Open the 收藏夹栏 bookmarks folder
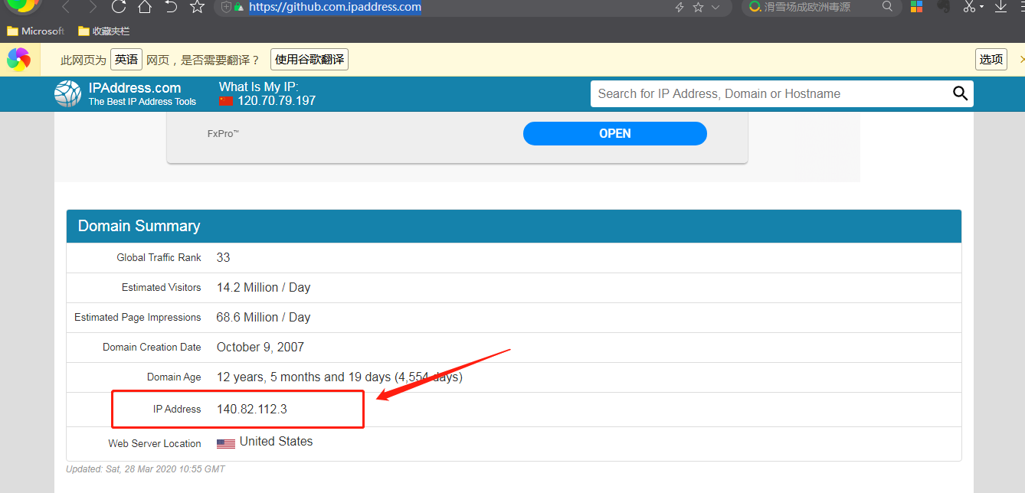Screen dimensions: 1025x493 click(104, 31)
